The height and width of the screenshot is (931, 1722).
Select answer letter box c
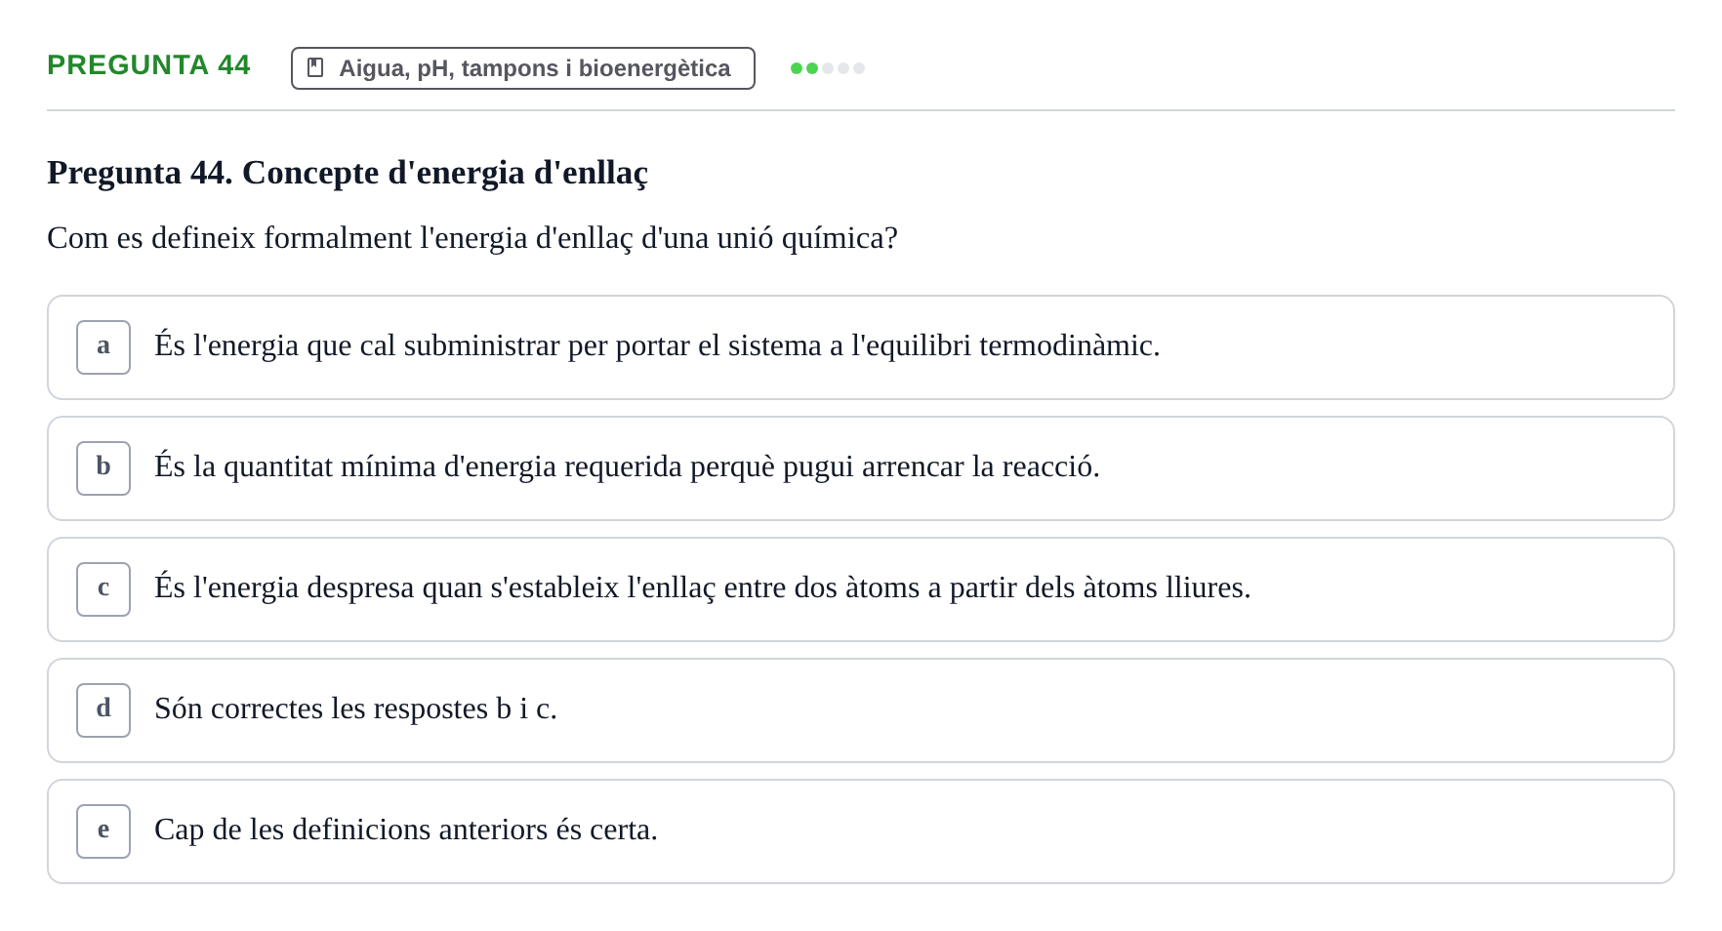pyautogui.click(x=103, y=589)
